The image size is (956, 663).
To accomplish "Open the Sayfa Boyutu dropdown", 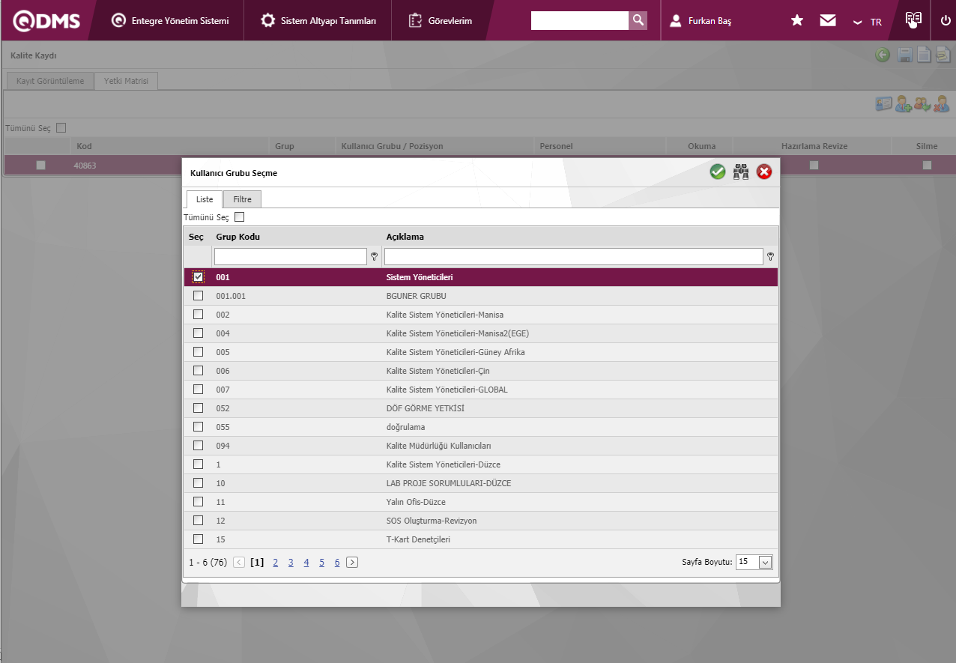I will [765, 562].
